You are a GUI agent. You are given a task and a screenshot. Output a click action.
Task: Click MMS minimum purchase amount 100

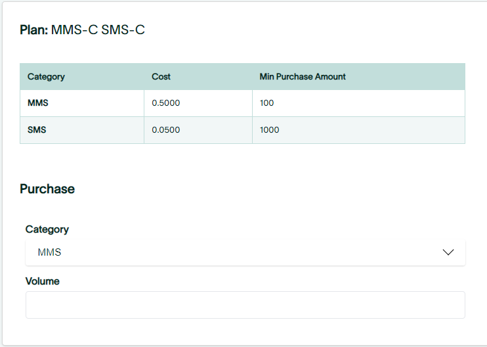[266, 103]
